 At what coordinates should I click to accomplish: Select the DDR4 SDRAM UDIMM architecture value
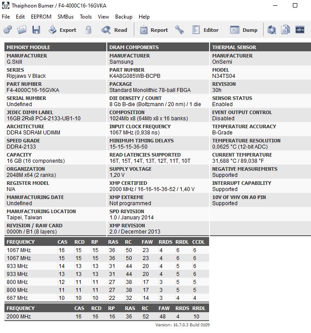pyautogui.click(x=33, y=133)
